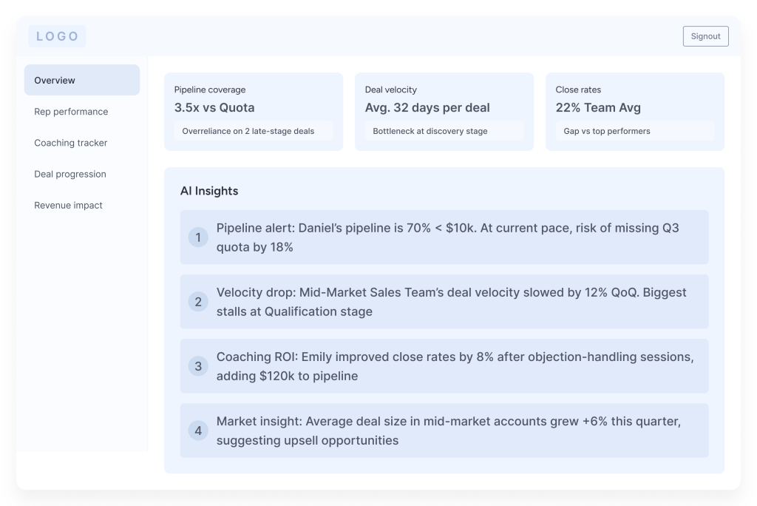The image size is (757, 506).
Task: Navigate to Revenue impact
Action: 69,205
